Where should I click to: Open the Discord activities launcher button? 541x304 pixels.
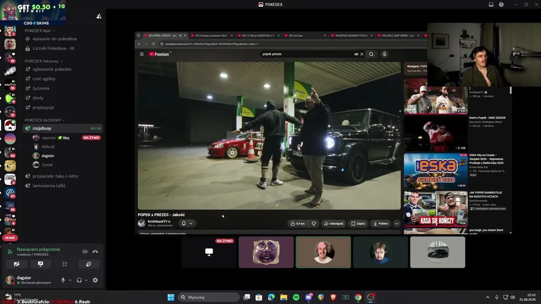coord(65,264)
